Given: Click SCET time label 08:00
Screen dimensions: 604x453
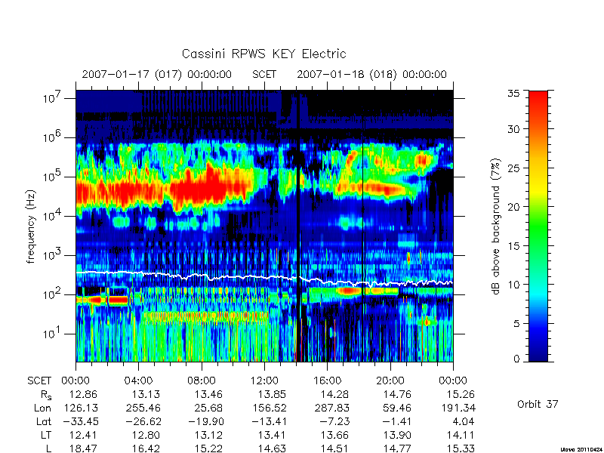Looking at the screenshot, I should [x=201, y=381].
